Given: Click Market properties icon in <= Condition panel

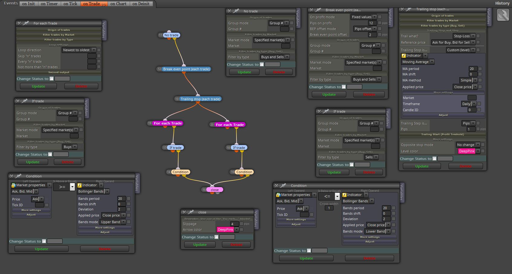Looking at the screenshot, I should tap(278, 195).
